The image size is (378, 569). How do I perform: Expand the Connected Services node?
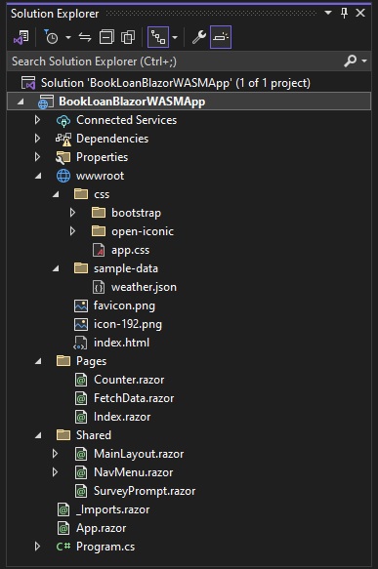[x=37, y=120]
